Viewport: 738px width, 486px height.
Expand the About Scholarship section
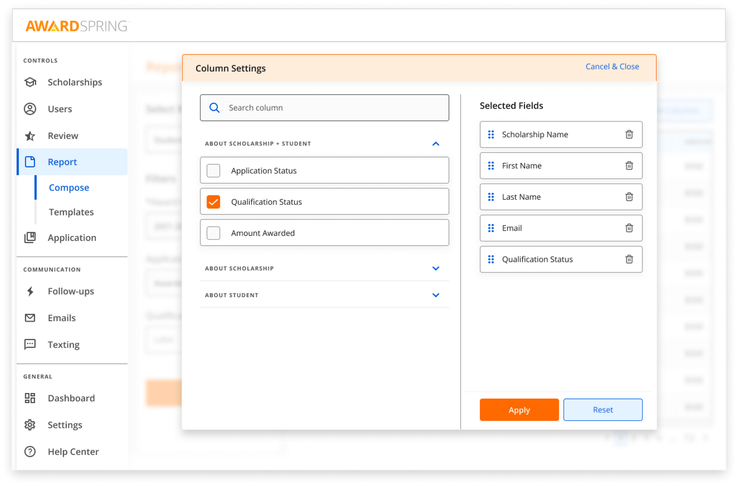click(436, 268)
